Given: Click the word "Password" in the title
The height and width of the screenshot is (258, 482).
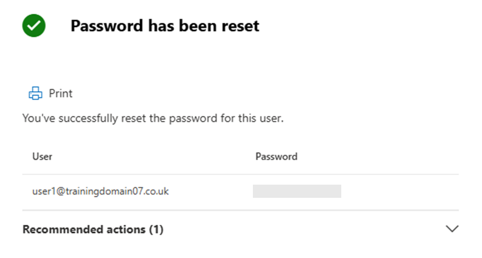Looking at the screenshot, I should pyautogui.click(x=107, y=26).
